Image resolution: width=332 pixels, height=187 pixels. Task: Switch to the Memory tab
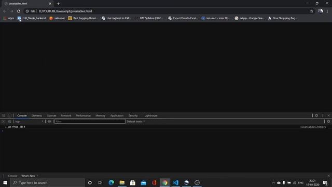coord(100,115)
